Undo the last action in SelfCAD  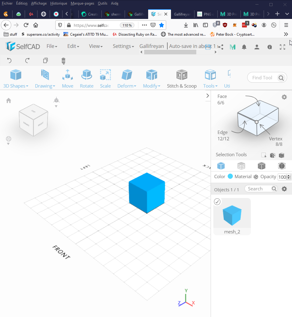click(x=9, y=60)
